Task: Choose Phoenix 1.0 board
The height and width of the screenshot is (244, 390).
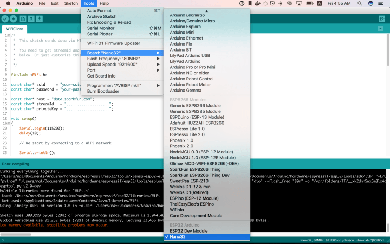Action: [207, 140]
